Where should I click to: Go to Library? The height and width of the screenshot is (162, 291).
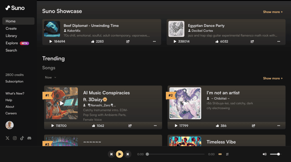point(11,36)
